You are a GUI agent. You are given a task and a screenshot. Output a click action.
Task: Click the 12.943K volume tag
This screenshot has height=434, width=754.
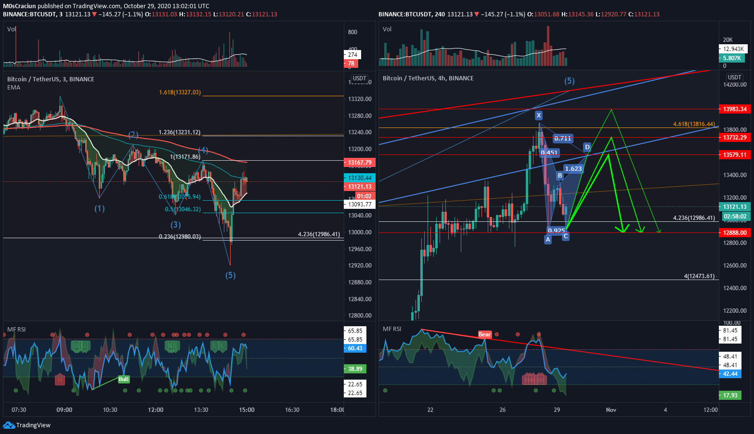tap(734, 49)
